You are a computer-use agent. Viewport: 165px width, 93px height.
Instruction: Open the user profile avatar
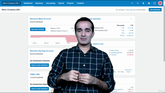coord(160,3)
